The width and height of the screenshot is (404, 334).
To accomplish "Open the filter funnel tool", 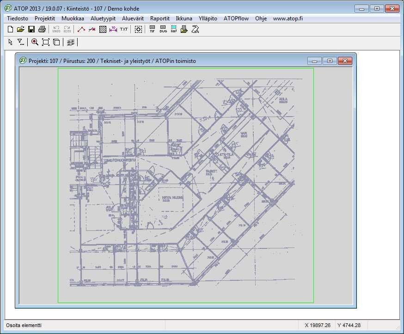I will [x=21, y=42].
